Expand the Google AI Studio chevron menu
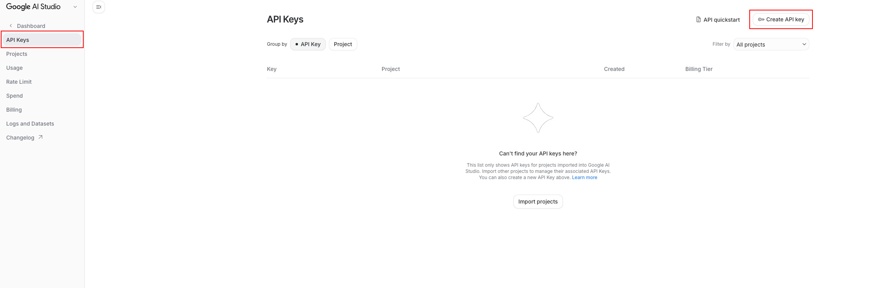The width and height of the screenshot is (888, 288). [x=75, y=7]
